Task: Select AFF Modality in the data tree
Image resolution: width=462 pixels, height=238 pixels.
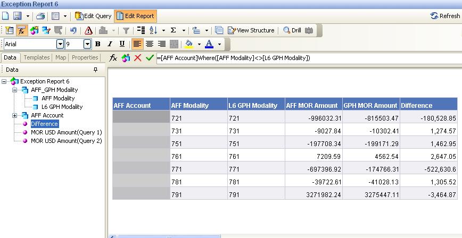Action: (58, 98)
